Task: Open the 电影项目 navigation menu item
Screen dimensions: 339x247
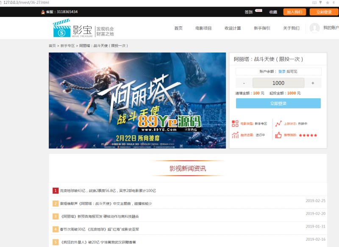Action: [x=203, y=28]
